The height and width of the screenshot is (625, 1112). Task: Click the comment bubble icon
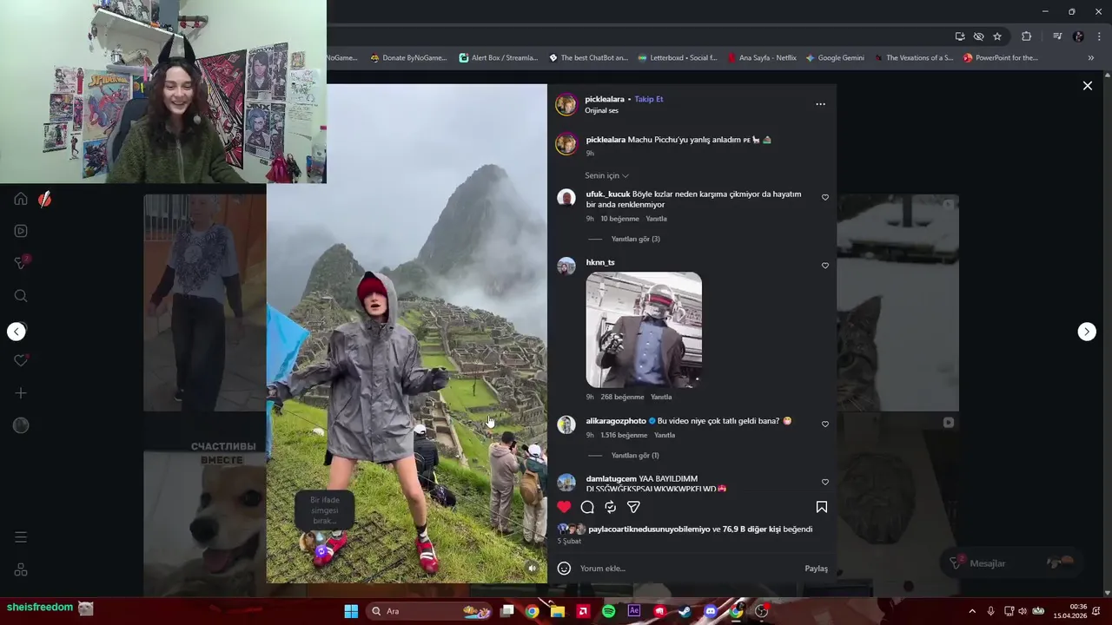click(x=587, y=507)
